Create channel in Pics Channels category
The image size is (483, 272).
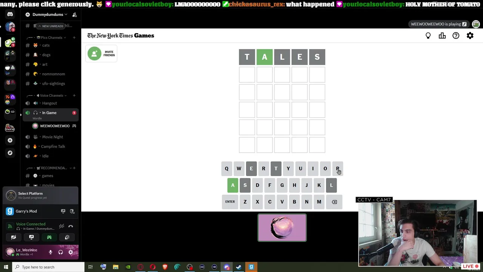(x=74, y=37)
